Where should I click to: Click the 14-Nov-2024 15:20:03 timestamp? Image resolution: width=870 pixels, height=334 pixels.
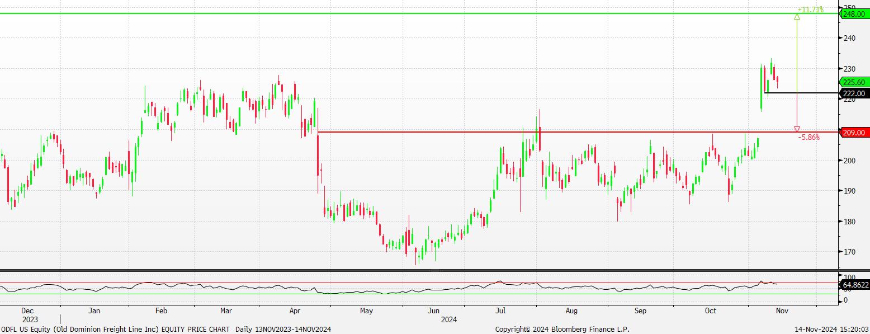[832, 329]
